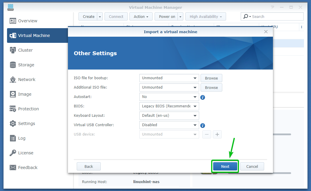Open the Action dropdown menu
Image resolution: width=311 pixels, height=191 pixels.
tap(141, 16)
